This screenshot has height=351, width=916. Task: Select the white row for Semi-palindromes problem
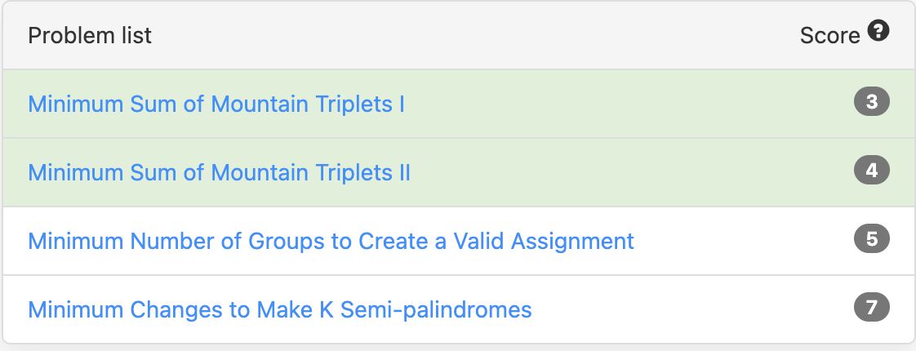coord(458,309)
